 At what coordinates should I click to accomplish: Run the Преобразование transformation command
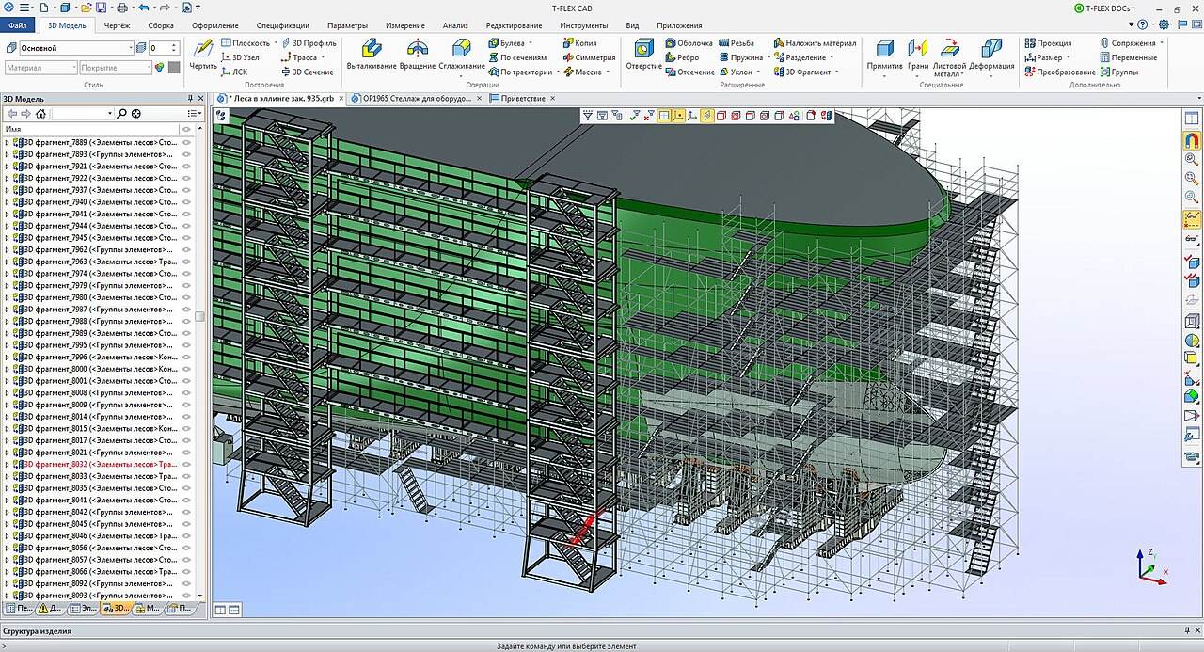click(x=1060, y=72)
